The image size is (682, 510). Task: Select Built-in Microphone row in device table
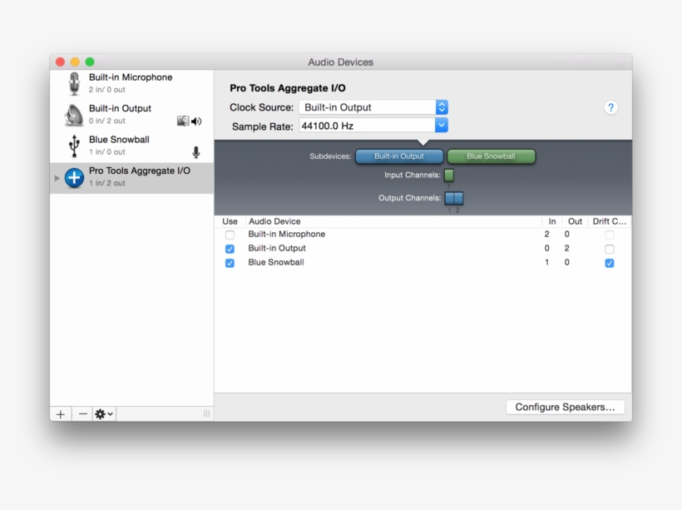tap(423, 235)
